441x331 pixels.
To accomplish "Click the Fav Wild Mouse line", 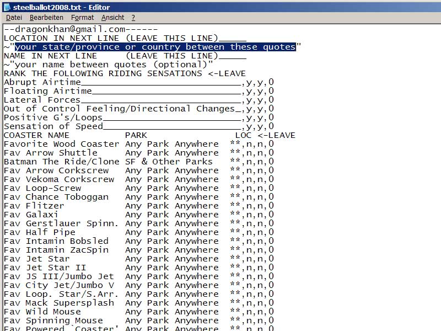I will coord(42,312).
